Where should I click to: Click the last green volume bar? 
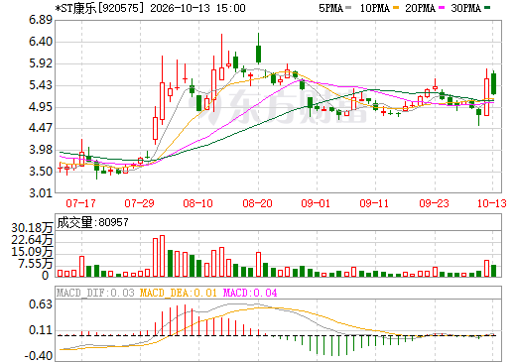point(493,271)
